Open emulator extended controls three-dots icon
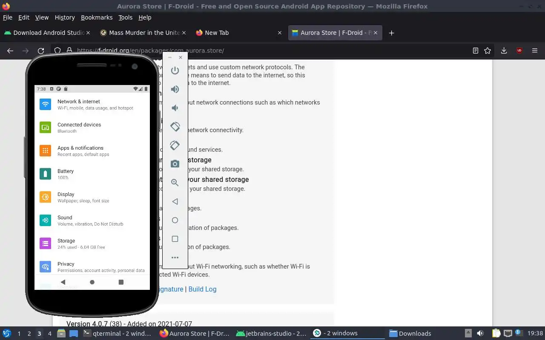 coord(175,258)
